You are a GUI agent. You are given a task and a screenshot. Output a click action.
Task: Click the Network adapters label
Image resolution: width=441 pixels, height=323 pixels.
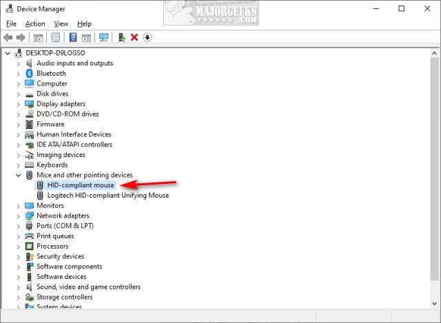63,216
